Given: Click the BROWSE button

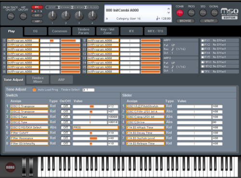Looking at the screenshot, I should tap(185, 21).
